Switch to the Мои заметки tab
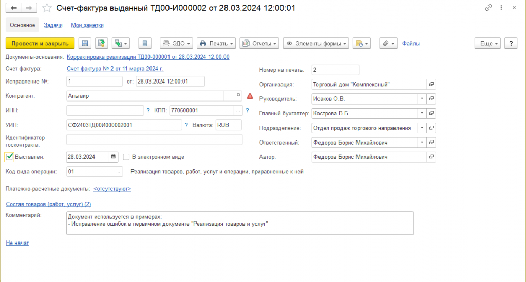526x282 pixels. 87,25
